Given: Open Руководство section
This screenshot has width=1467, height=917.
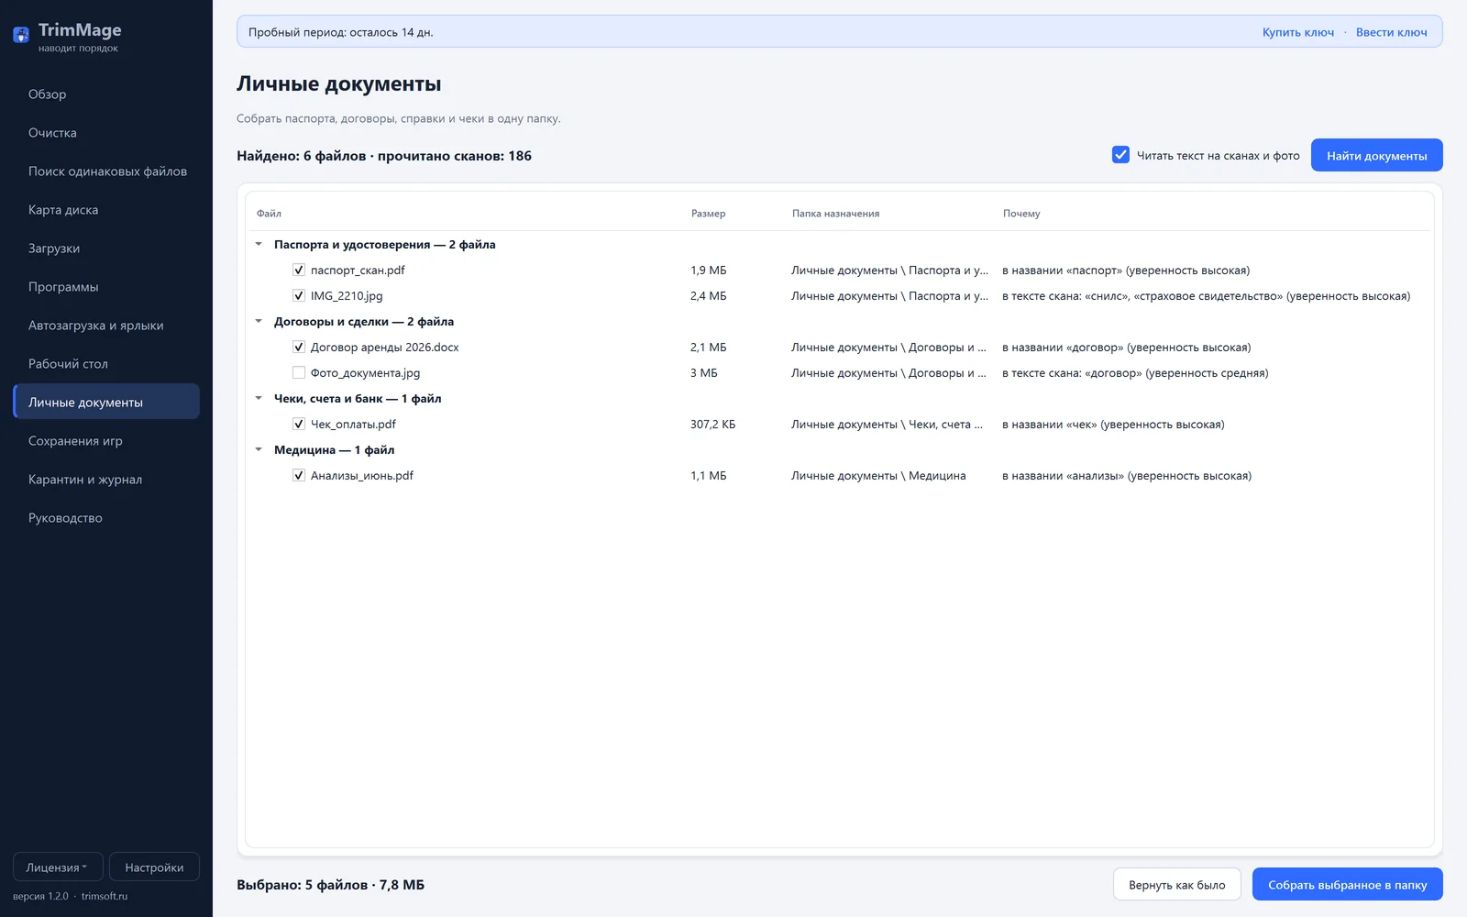Looking at the screenshot, I should 106,517.
